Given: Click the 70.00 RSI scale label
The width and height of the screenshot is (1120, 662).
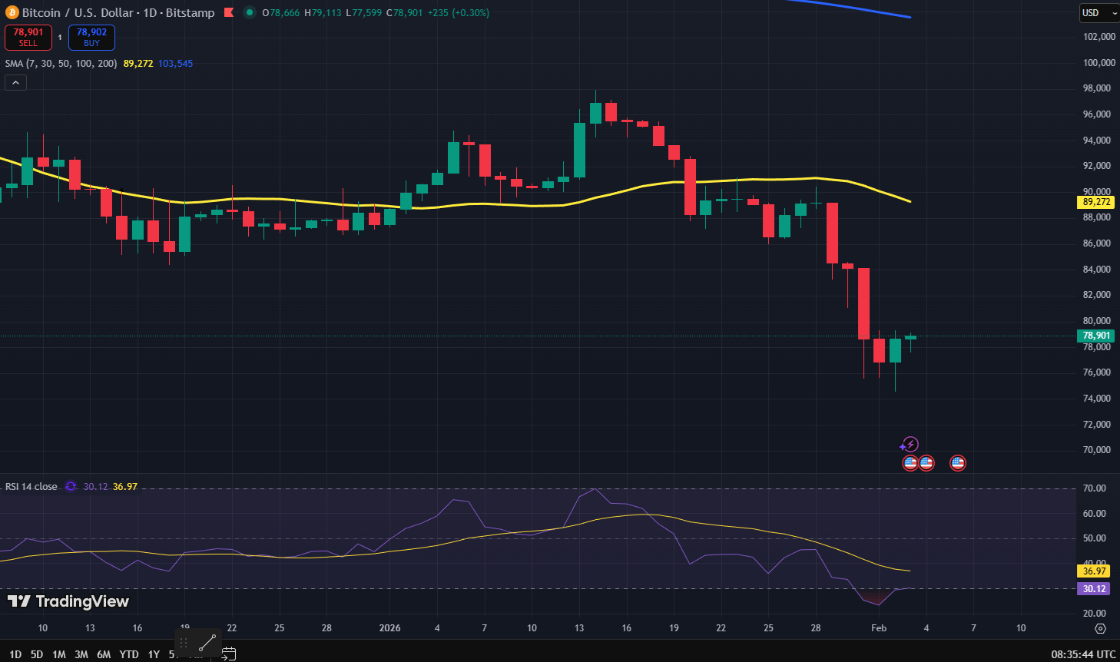Looking at the screenshot, I should pyautogui.click(x=1095, y=488).
